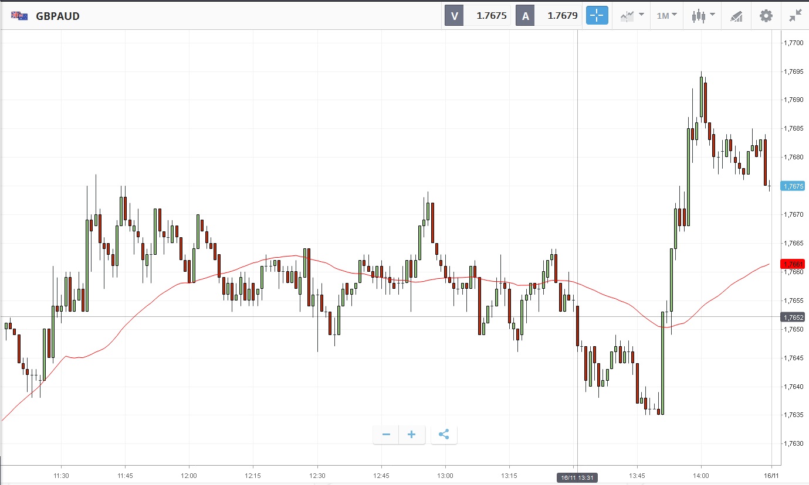Toggle the crosshair cursor button
This screenshot has height=485, width=809.
pos(597,16)
